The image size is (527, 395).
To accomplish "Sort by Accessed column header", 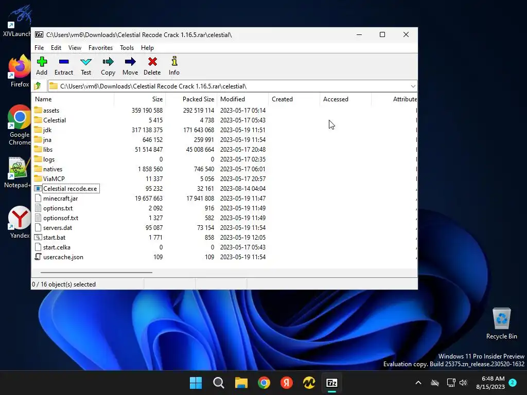I will pos(345,99).
